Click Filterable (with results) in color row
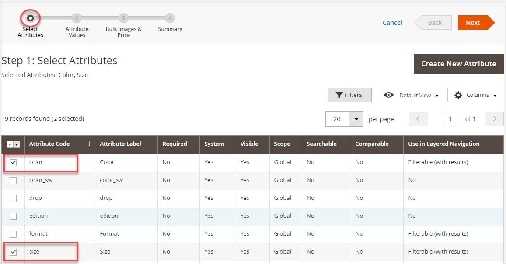506x264 pixels. tap(438, 162)
